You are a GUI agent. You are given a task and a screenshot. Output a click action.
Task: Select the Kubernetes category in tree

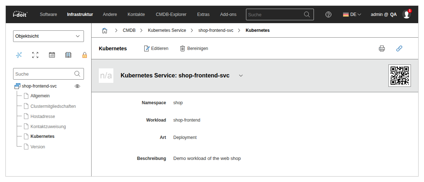43,136
